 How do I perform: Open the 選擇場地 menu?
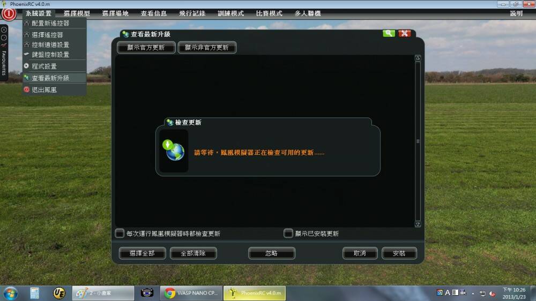[115, 13]
